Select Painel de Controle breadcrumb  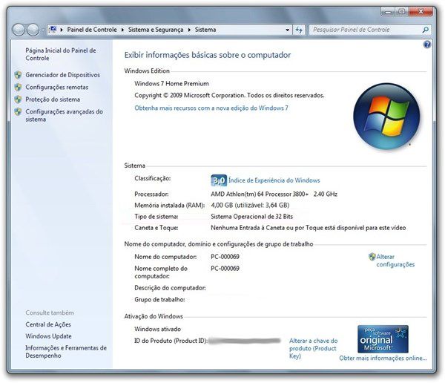[92, 30]
